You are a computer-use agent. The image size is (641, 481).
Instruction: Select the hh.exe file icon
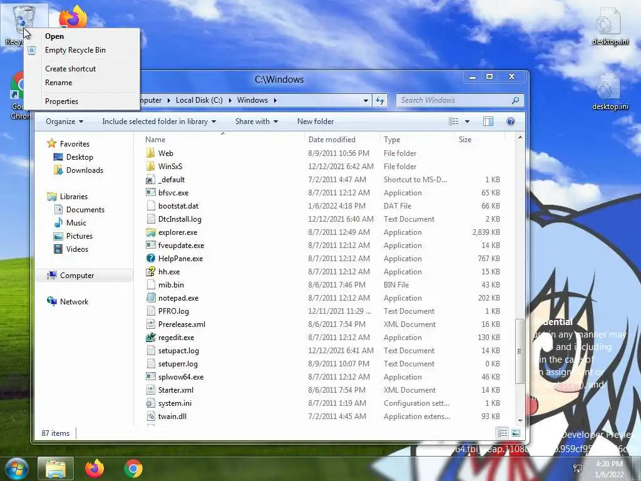coord(151,272)
